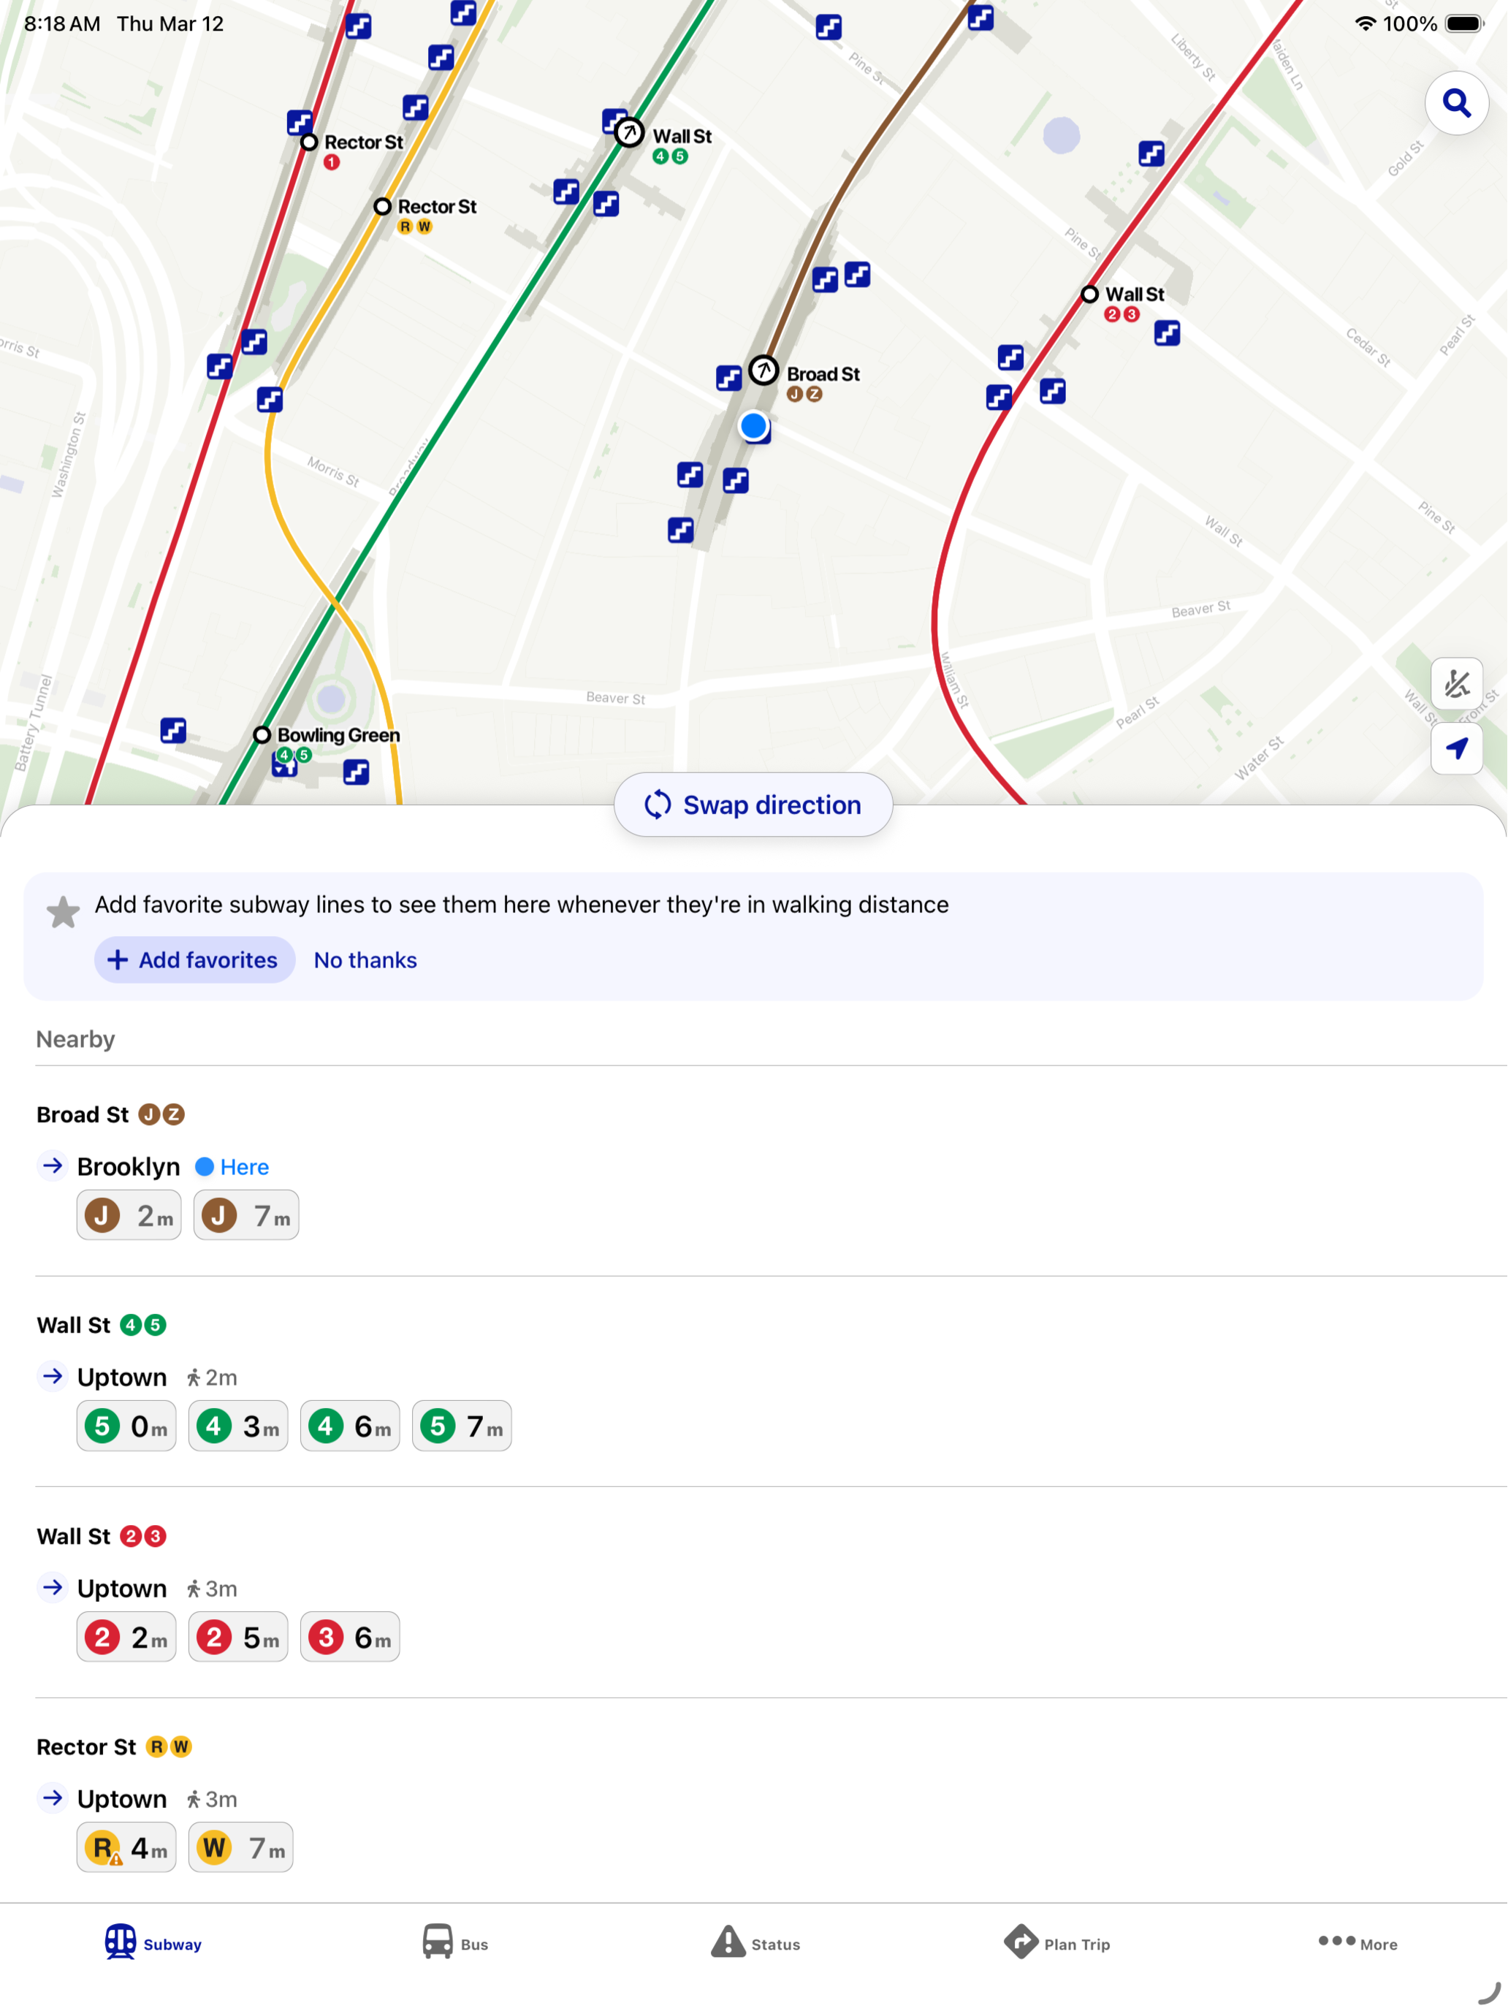Tap the blue current location dot
The height and width of the screenshot is (2011, 1508).
pos(753,425)
